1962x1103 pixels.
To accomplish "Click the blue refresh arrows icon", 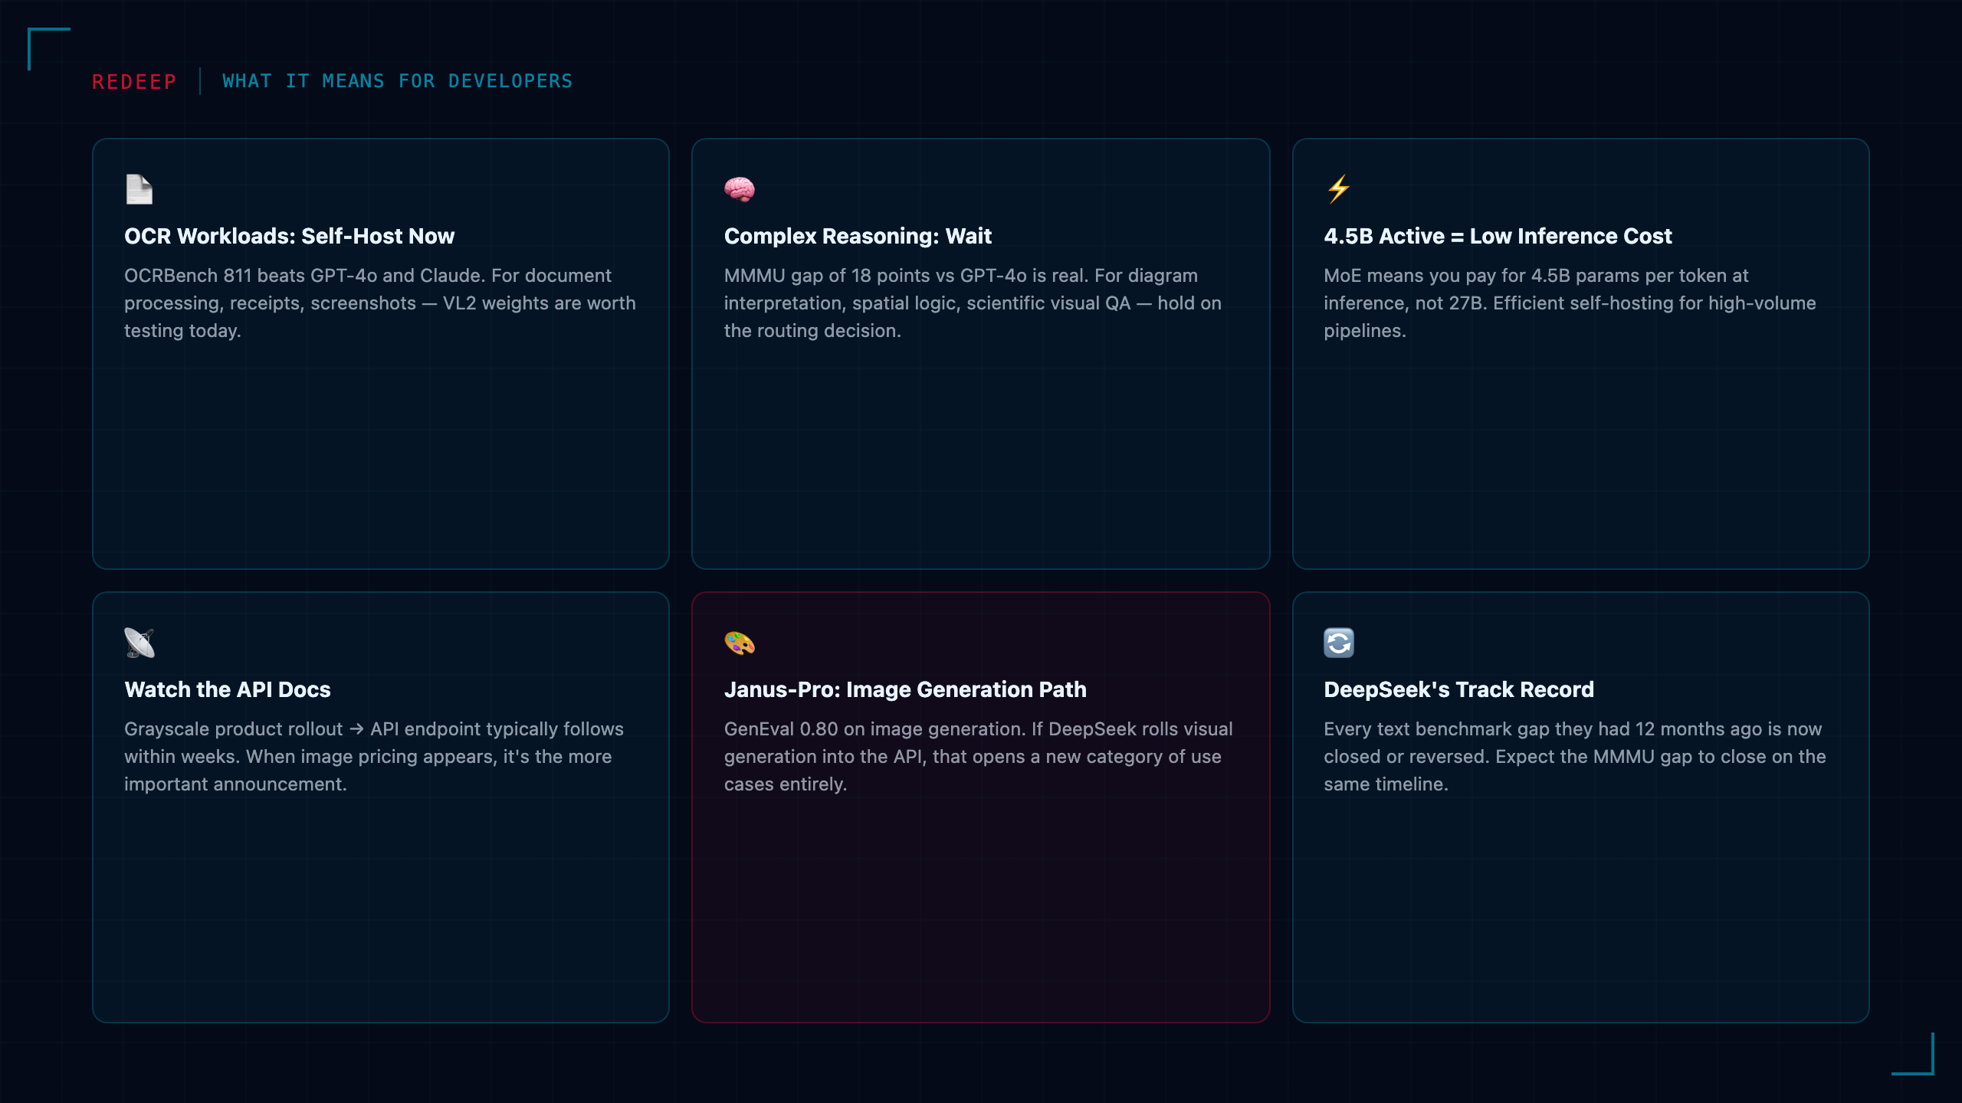I will coord(1339,643).
